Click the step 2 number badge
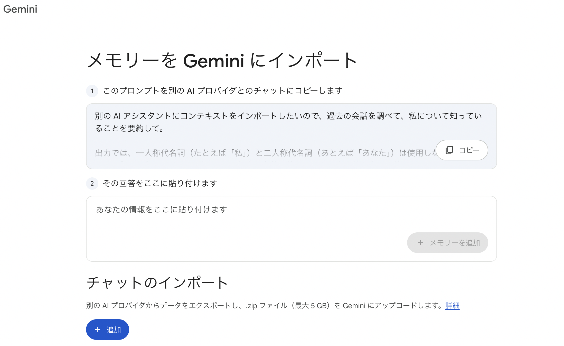 coord(92,184)
